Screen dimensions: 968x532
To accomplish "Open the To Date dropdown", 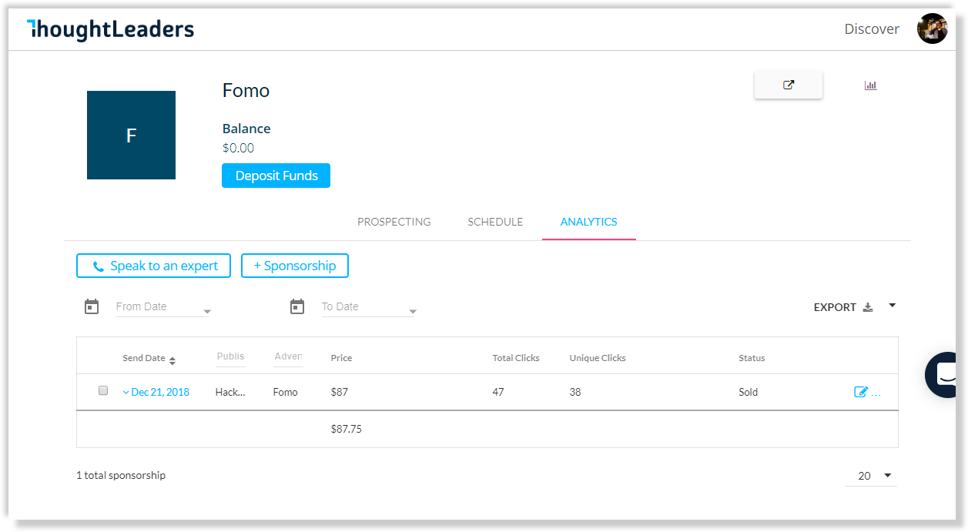I will (x=369, y=307).
